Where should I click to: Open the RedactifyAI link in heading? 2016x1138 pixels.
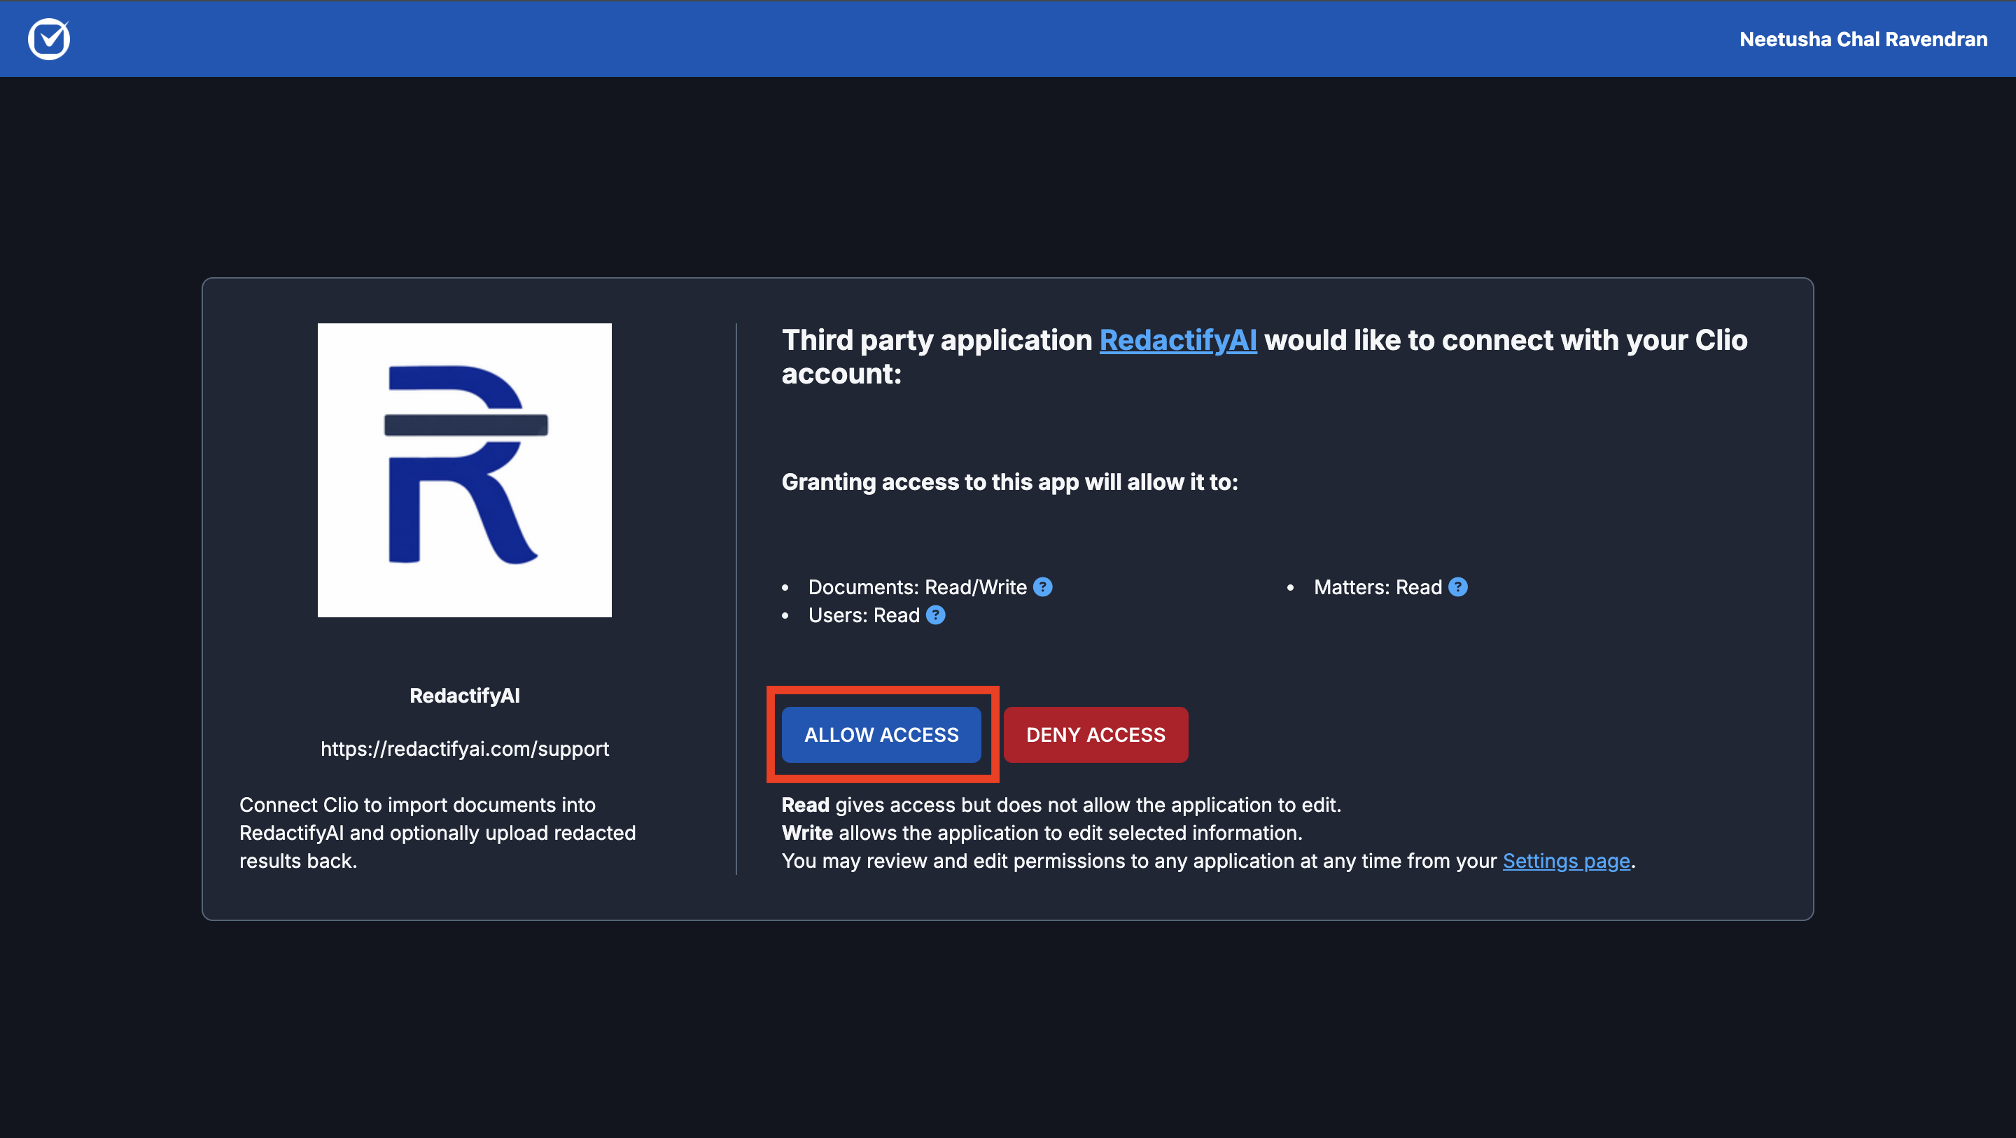[1178, 340]
